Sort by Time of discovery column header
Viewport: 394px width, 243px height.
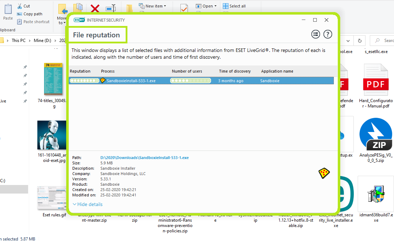[235, 71]
